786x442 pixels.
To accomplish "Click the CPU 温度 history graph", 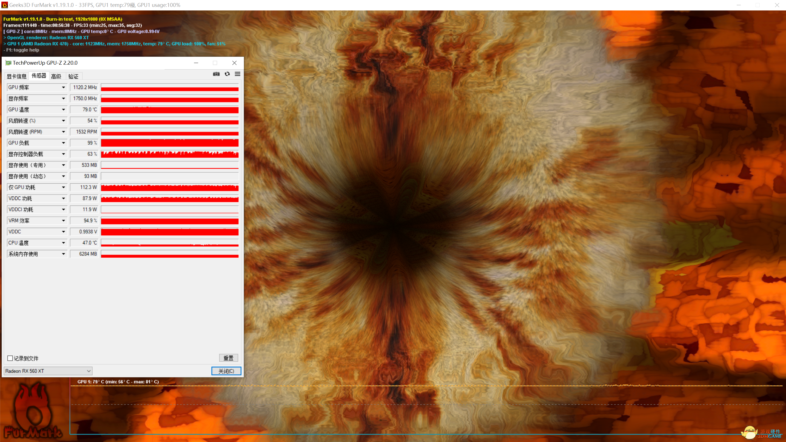I will click(x=170, y=243).
